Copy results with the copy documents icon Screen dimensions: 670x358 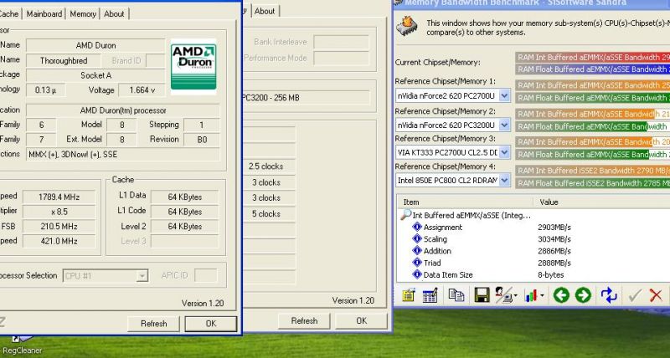tap(456, 295)
